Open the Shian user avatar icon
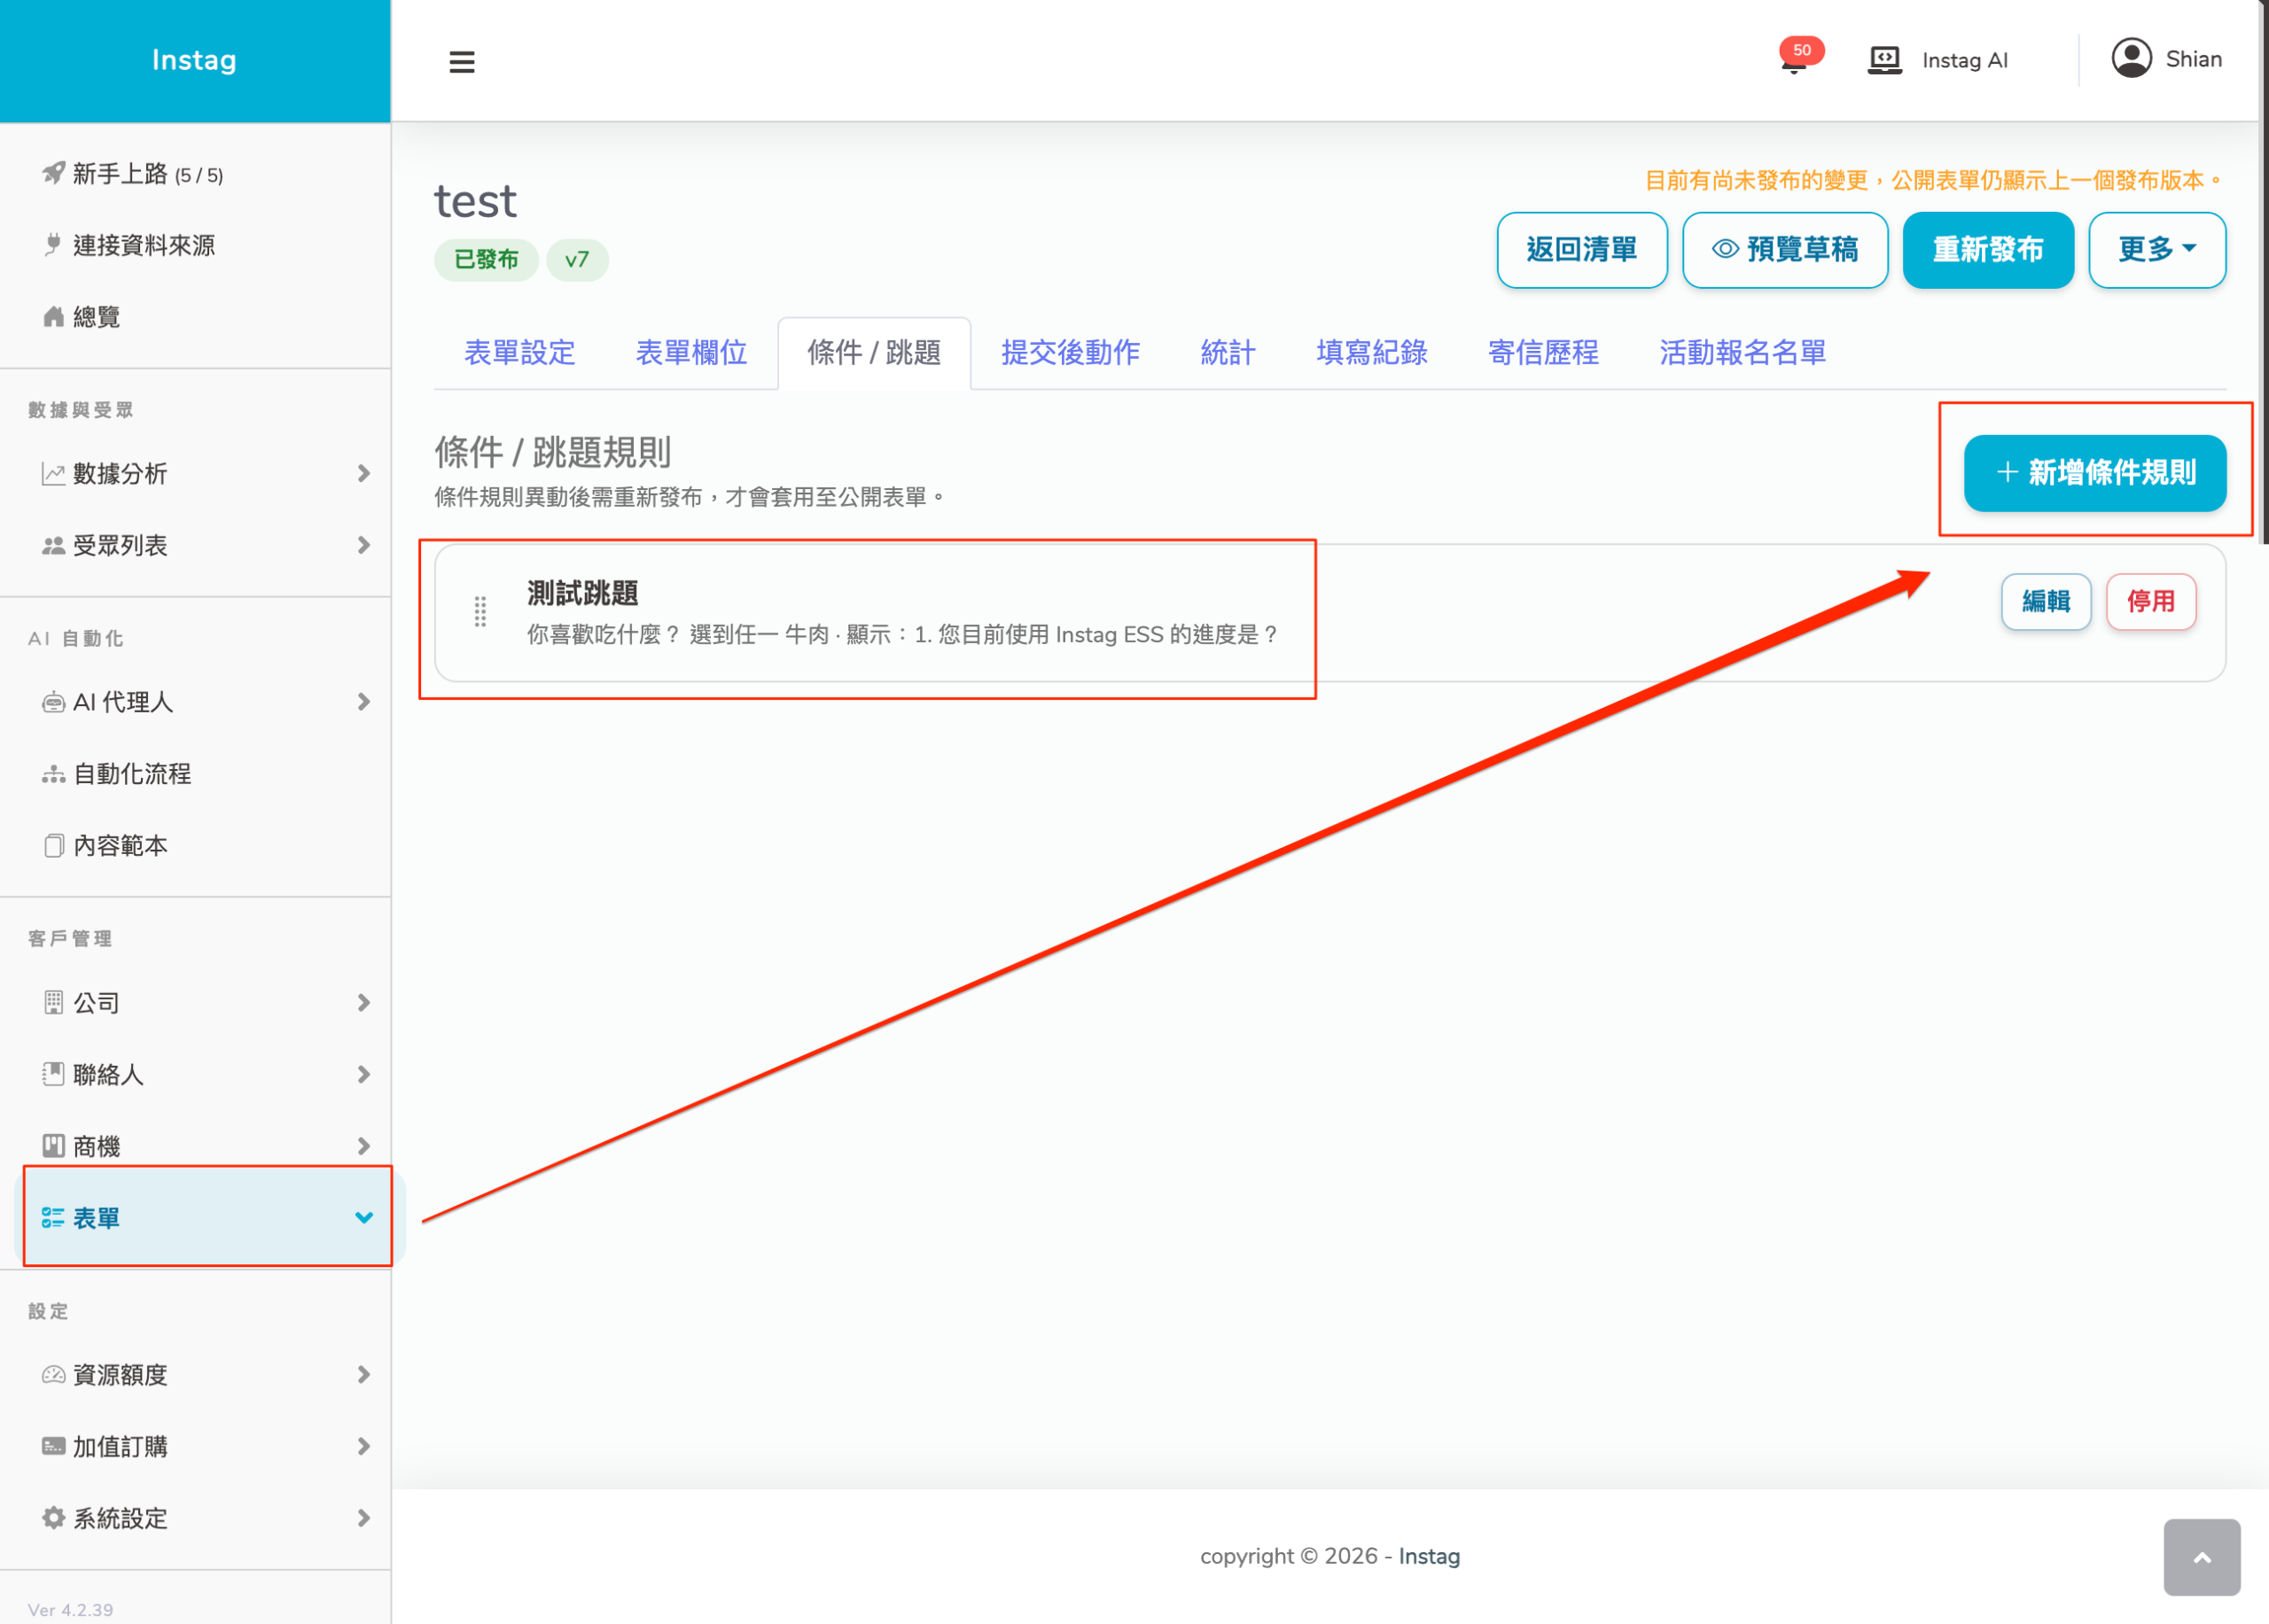This screenshot has width=2269, height=1624. point(2131,59)
